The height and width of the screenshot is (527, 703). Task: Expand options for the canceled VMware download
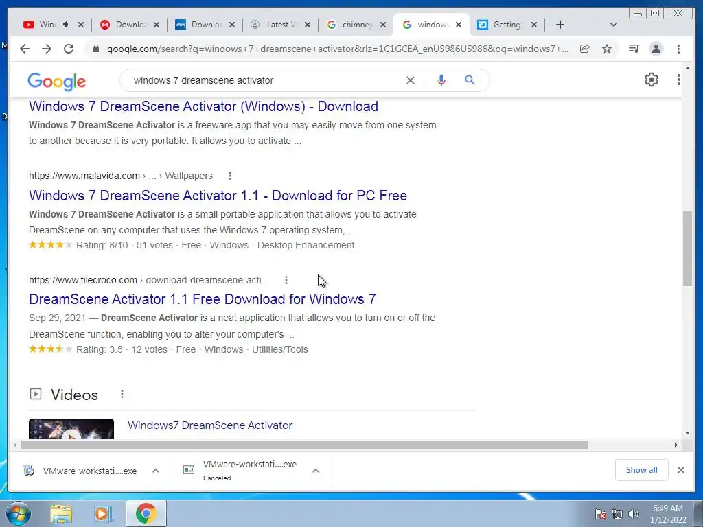coord(316,471)
